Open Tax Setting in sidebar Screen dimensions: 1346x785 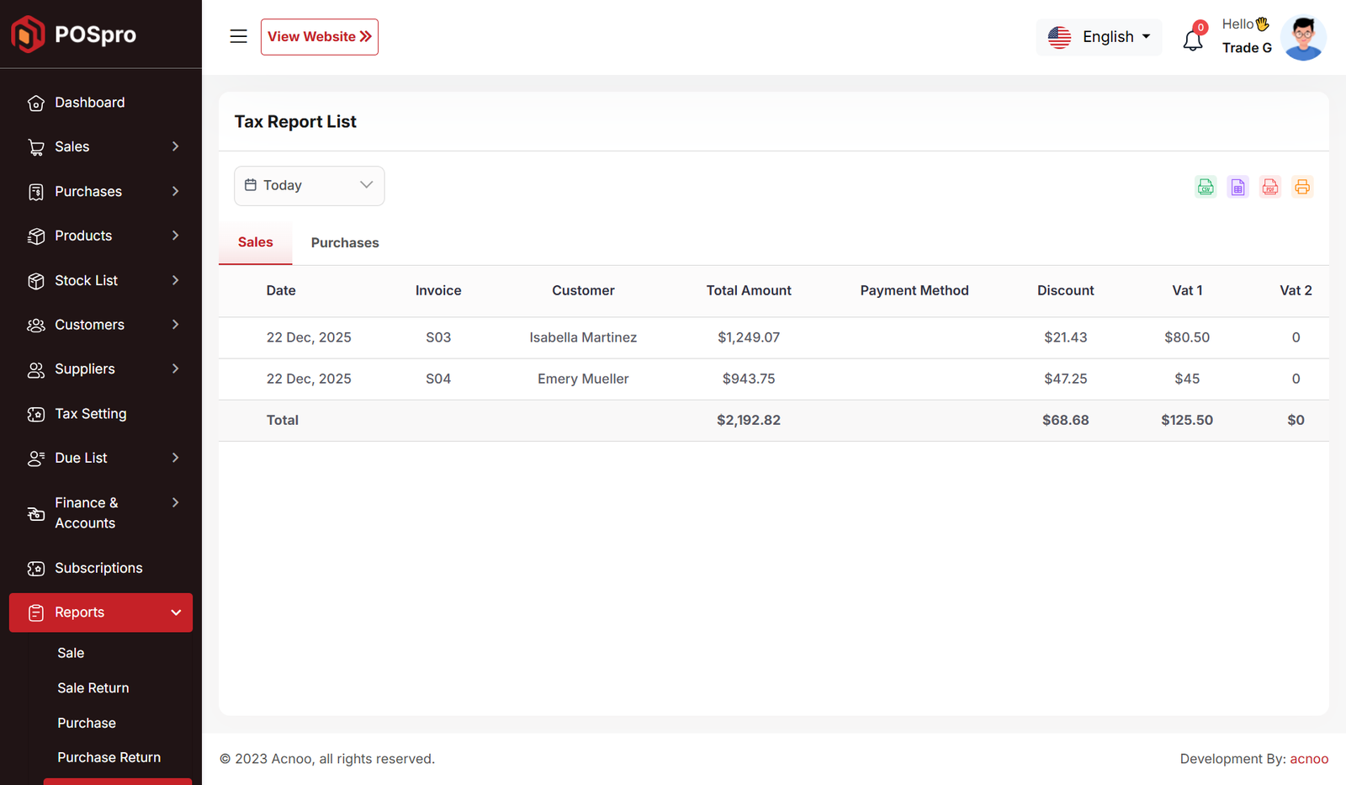click(90, 414)
